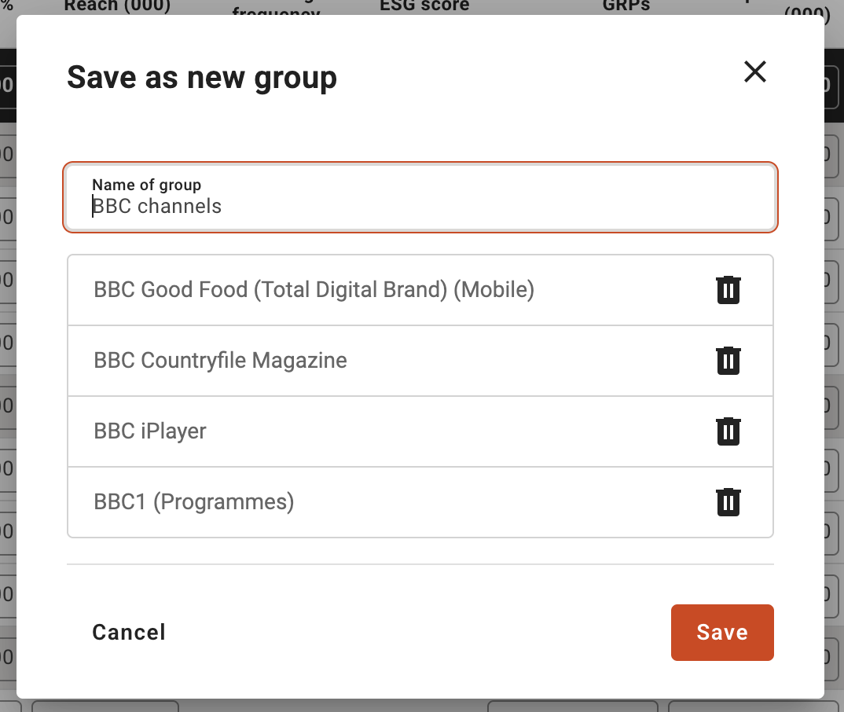Click trash icon for BBC iPlayer

(728, 431)
